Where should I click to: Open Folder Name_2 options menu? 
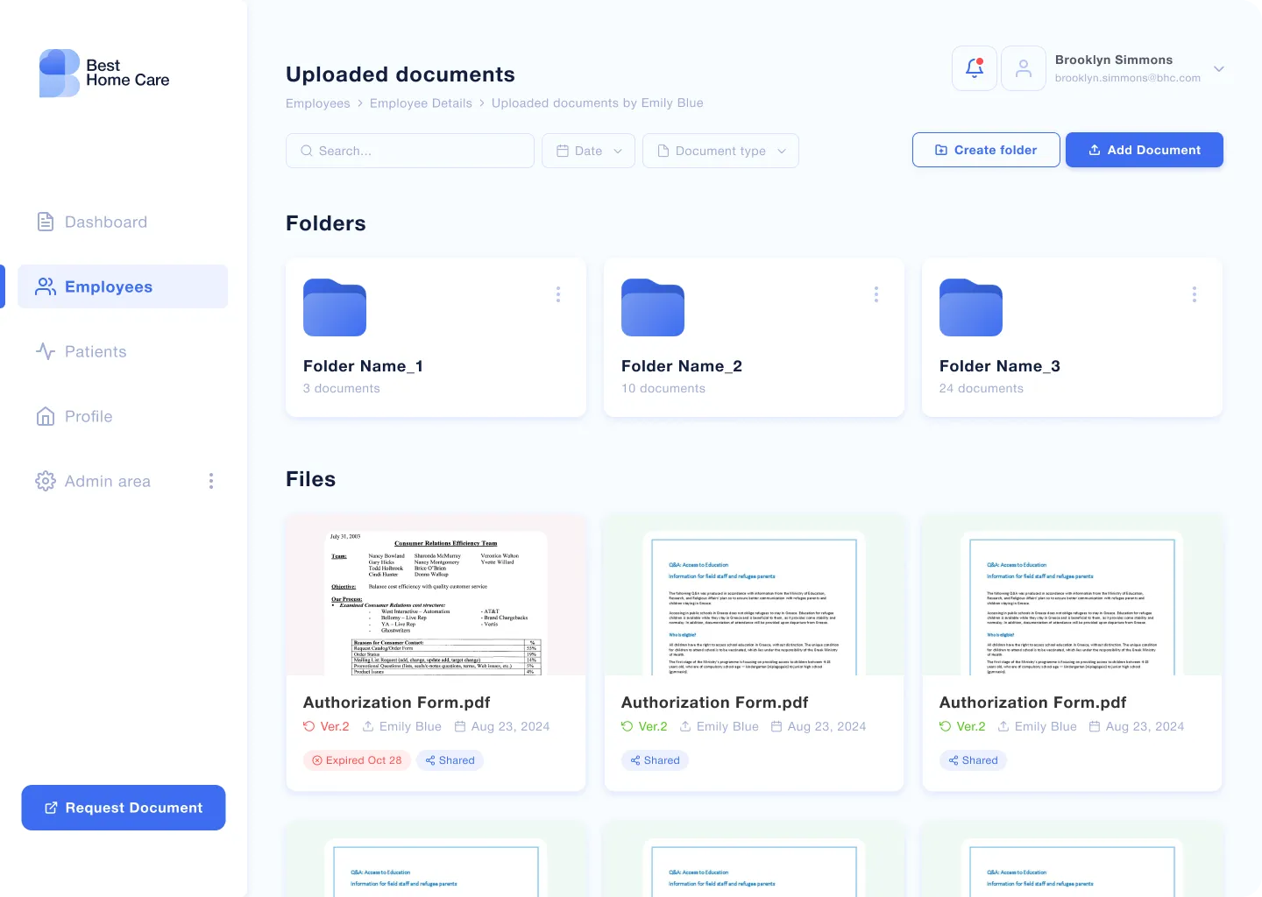(x=876, y=294)
